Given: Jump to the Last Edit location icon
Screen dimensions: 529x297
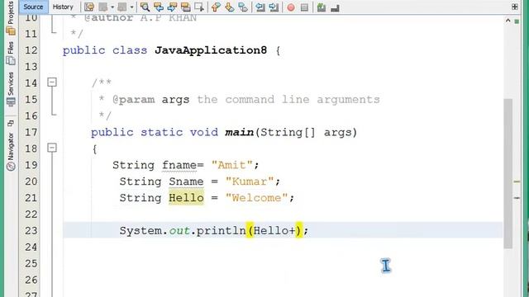Looking at the screenshot, I should (x=89, y=7).
